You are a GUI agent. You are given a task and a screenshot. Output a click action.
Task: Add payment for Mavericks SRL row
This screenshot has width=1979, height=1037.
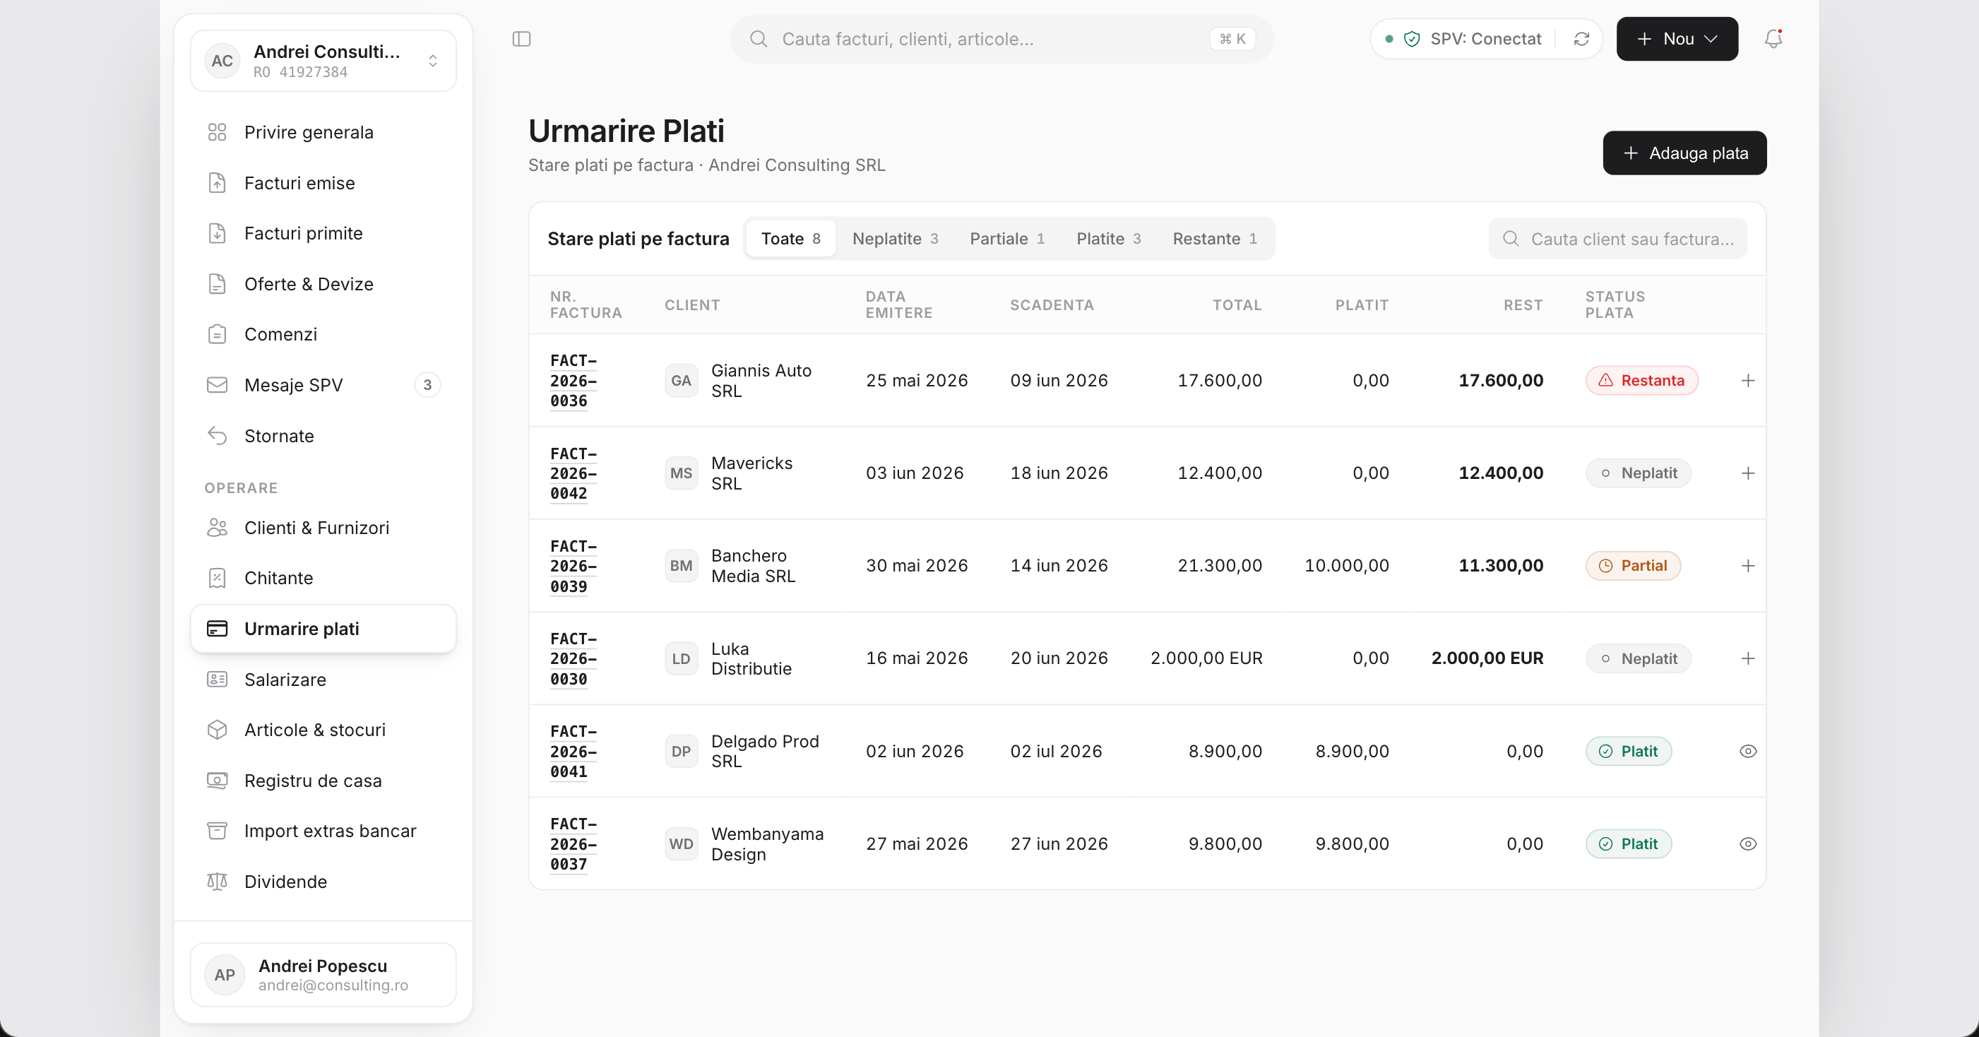1747,473
